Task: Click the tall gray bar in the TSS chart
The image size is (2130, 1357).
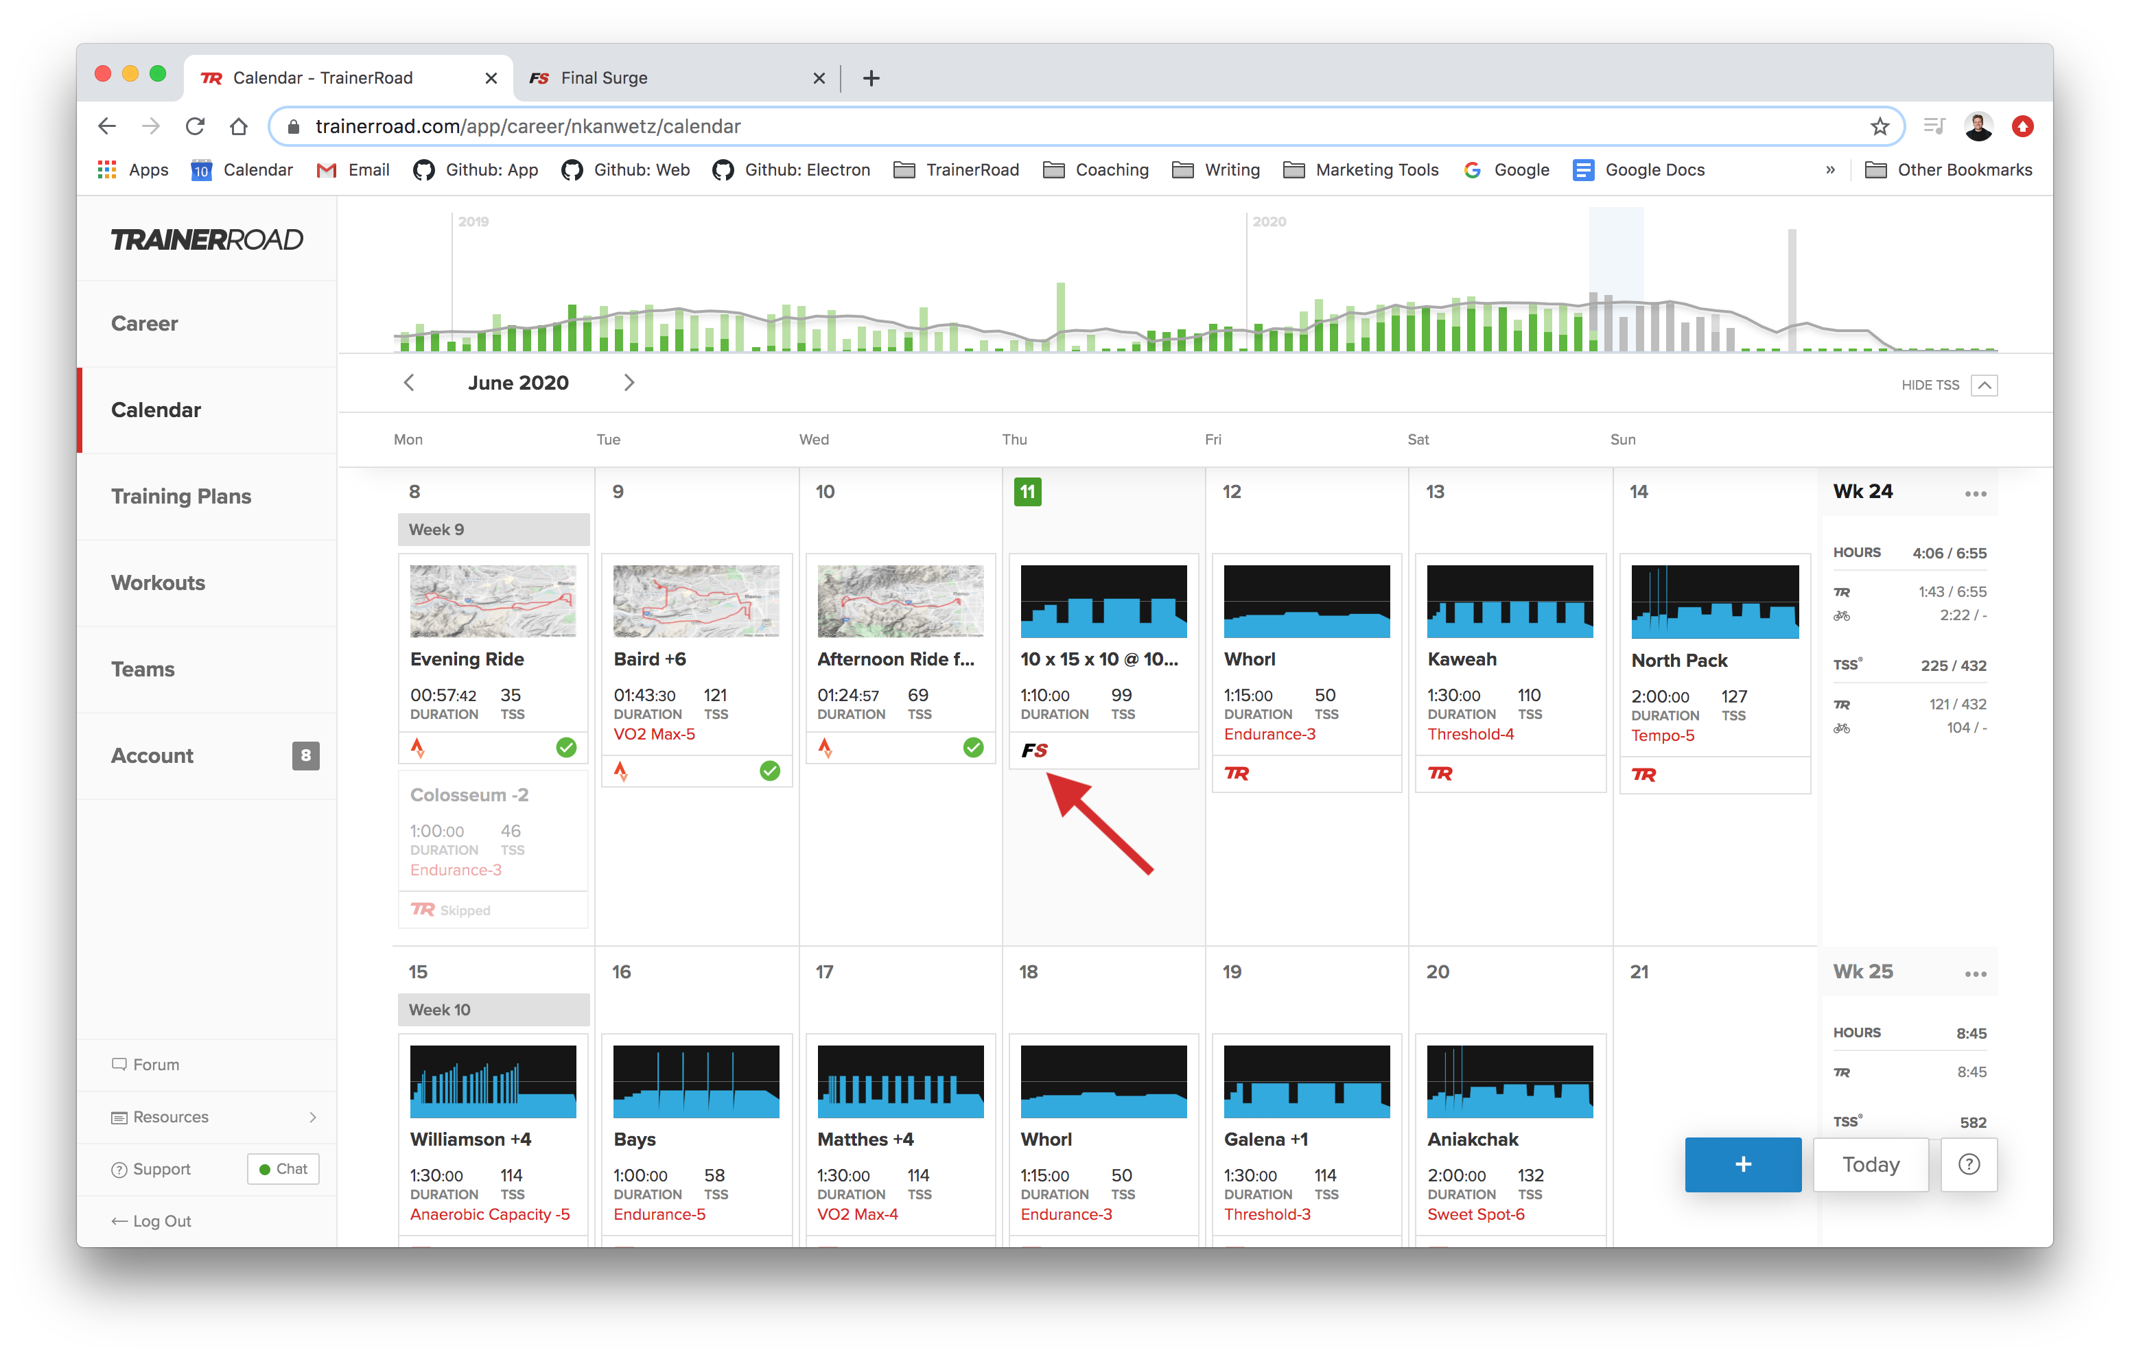Action: click(x=1791, y=290)
